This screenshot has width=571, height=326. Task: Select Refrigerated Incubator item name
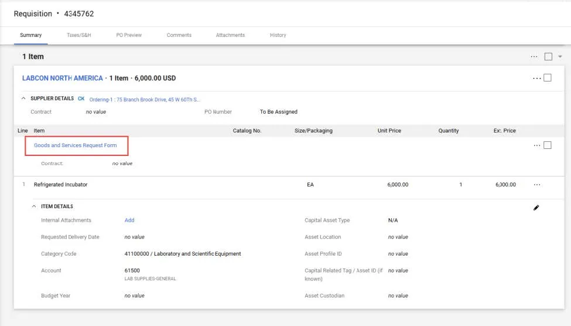click(x=60, y=185)
